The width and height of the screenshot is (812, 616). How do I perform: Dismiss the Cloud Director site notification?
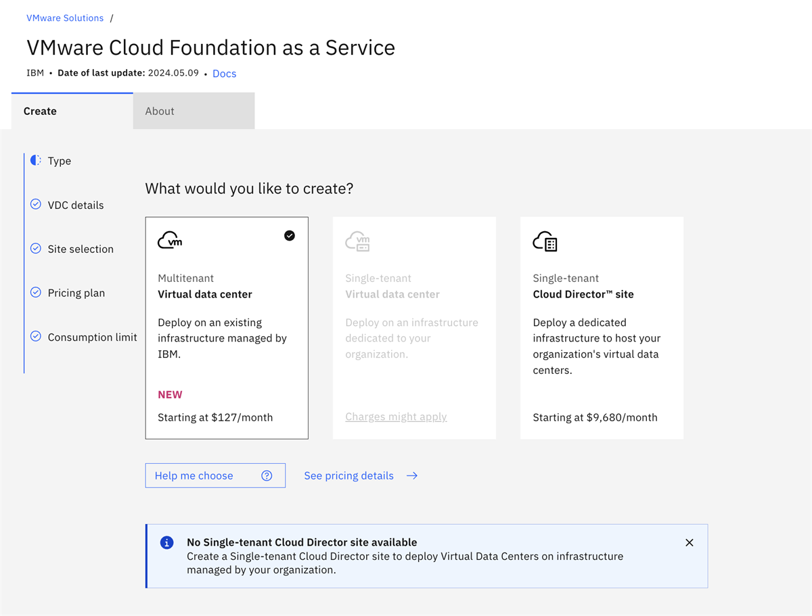click(x=689, y=542)
